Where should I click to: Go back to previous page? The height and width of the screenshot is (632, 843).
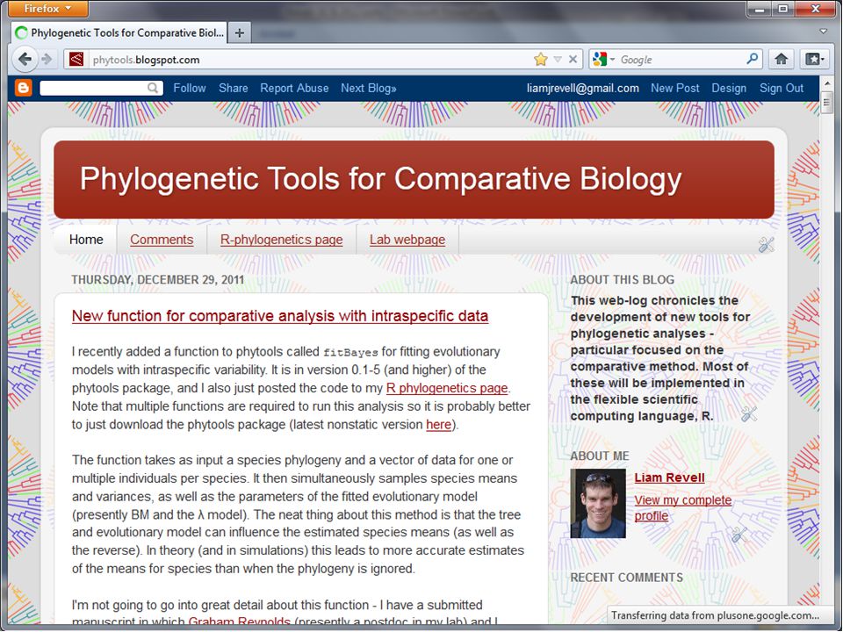click(x=24, y=59)
